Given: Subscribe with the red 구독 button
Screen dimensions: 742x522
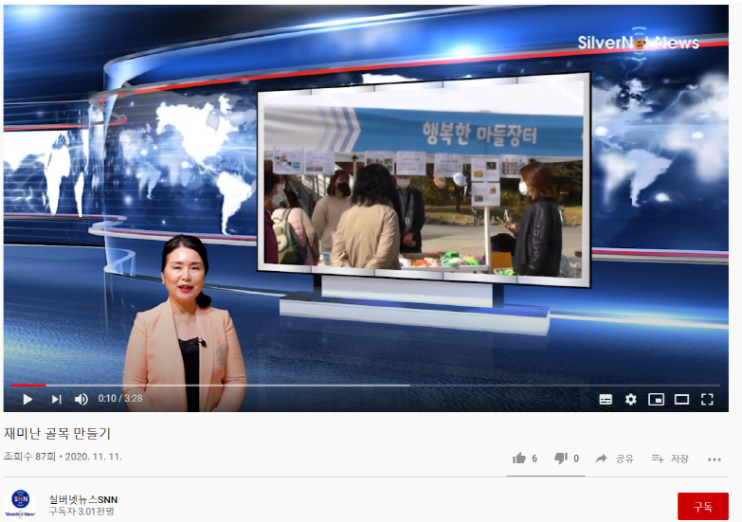Looking at the screenshot, I should [702, 507].
